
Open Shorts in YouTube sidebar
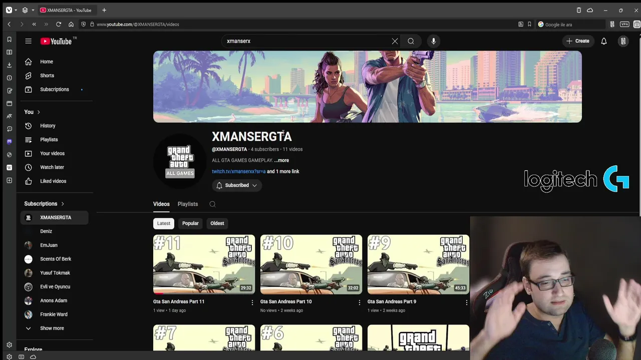tap(55, 75)
